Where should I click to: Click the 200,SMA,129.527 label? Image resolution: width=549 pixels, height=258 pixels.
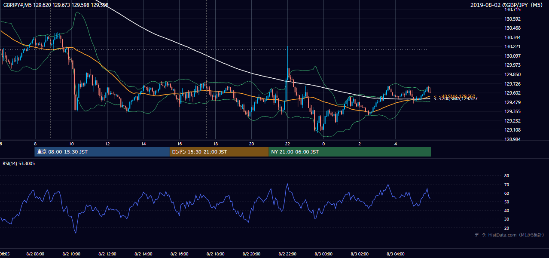point(456,99)
